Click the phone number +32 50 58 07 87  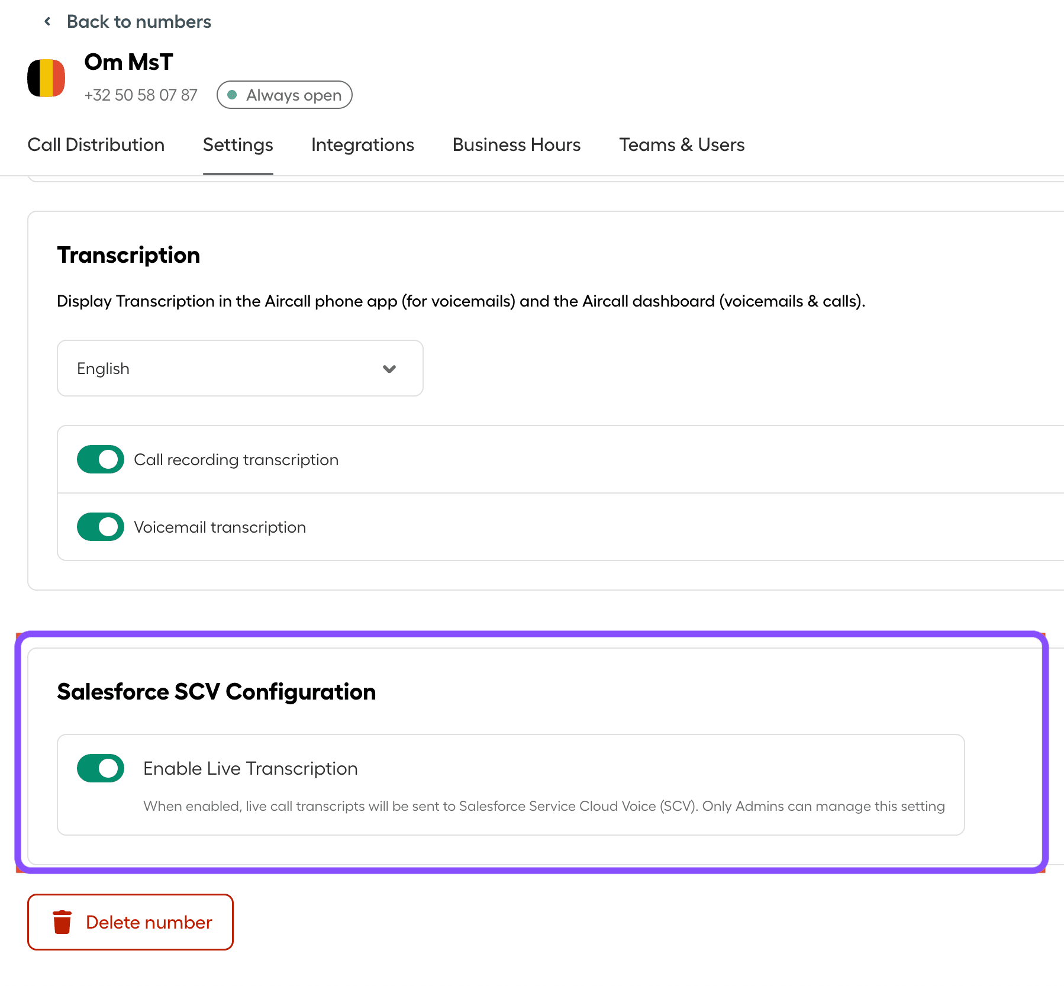(140, 95)
